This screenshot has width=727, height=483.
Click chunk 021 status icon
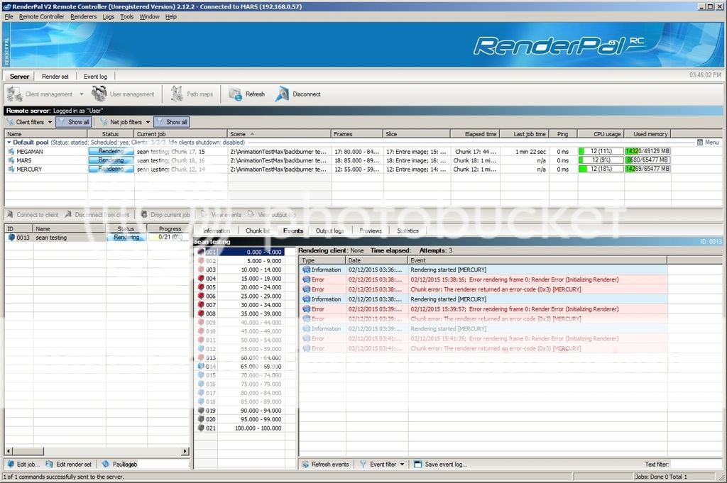[x=201, y=428]
